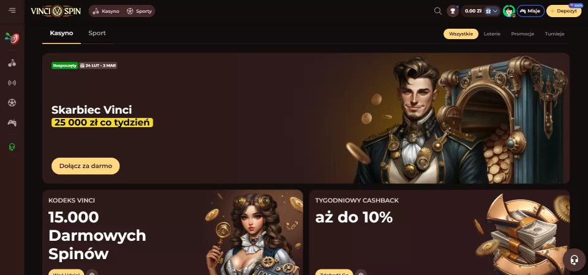
Task: Select the cherries casino icon in the sidebar
Action: pos(12,63)
